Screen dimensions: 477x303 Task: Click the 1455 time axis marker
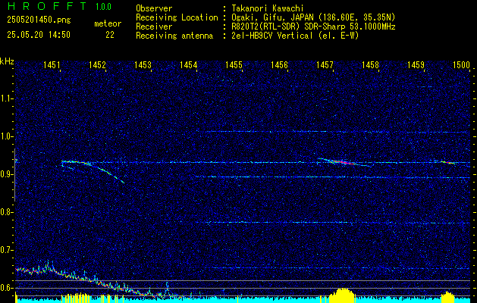[234, 64]
